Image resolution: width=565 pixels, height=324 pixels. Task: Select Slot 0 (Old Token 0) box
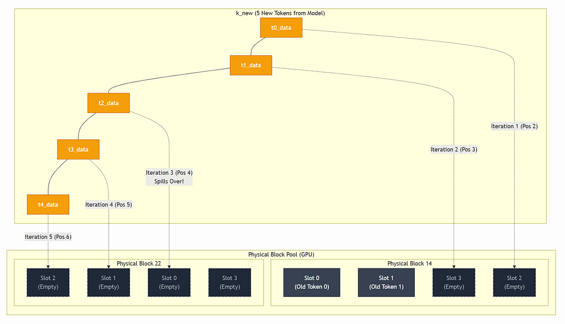pyautogui.click(x=312, y=283)
